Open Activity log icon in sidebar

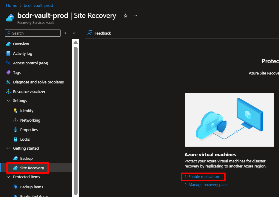point(8,53)
